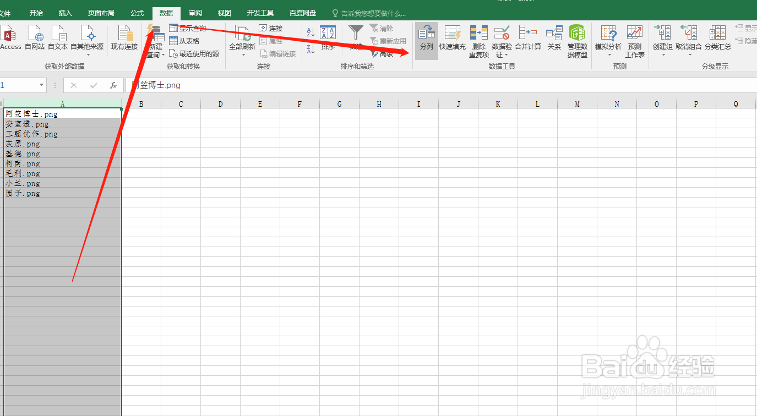Switch to the 视图 (View) tab
Image resolution: width=757 pixels, height=416 pixels.
[225, 13]
